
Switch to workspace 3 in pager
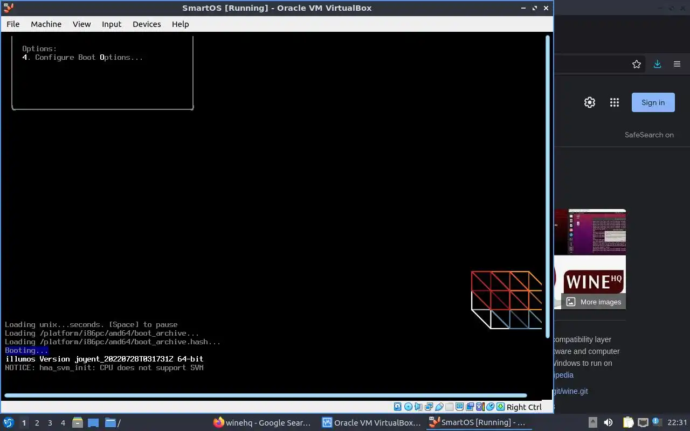pos(50,423)
